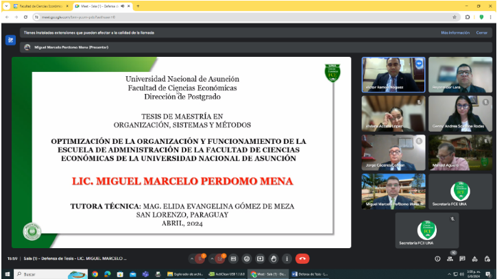Open host controls lock icon
The image size is (497, 279).
pos(487,258)
